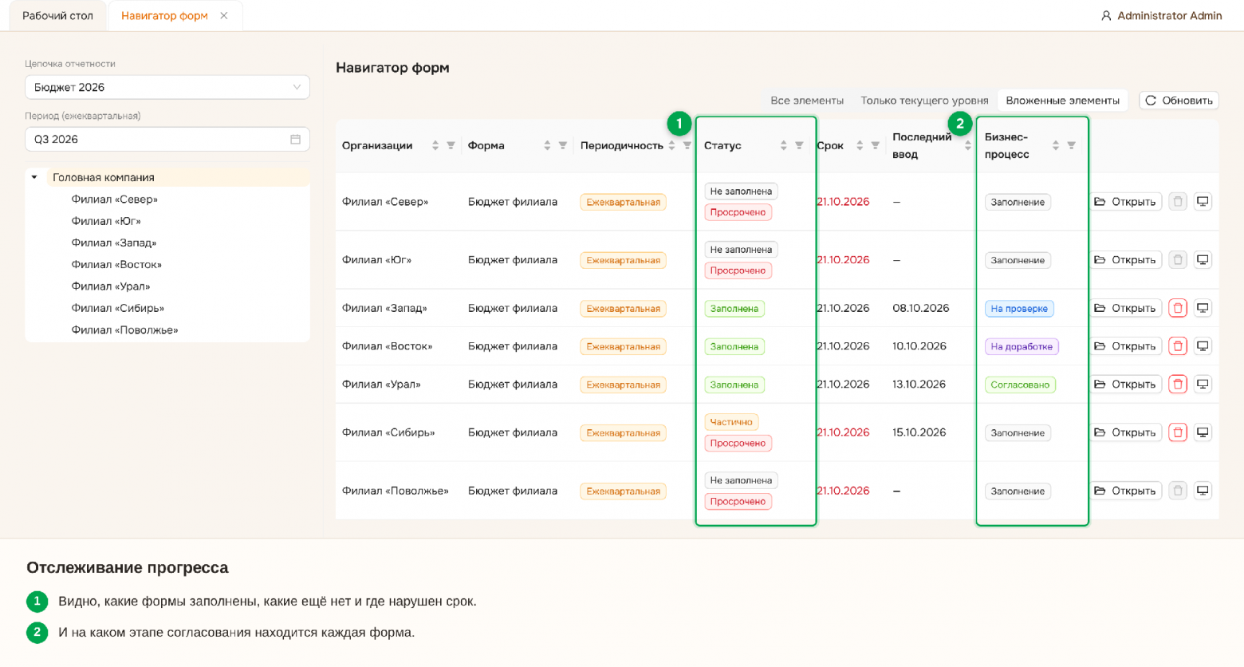
Task: Click monitor icon in Филиал «Запад» row
Action: click(x=1203, y=308)
